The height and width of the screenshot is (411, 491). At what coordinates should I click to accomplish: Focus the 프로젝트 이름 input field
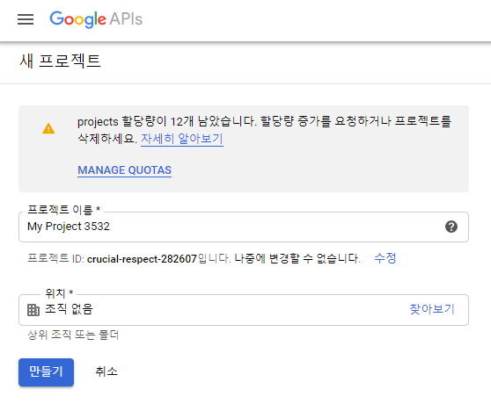244,227
